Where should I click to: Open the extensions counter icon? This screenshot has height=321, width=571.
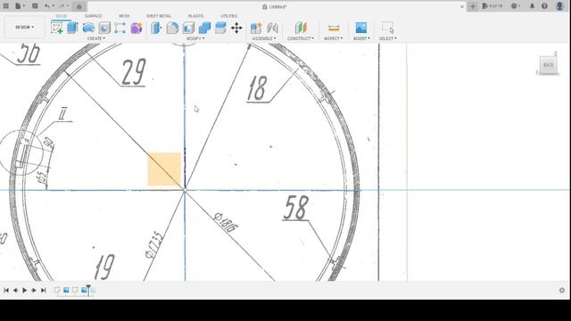(492, 6)
